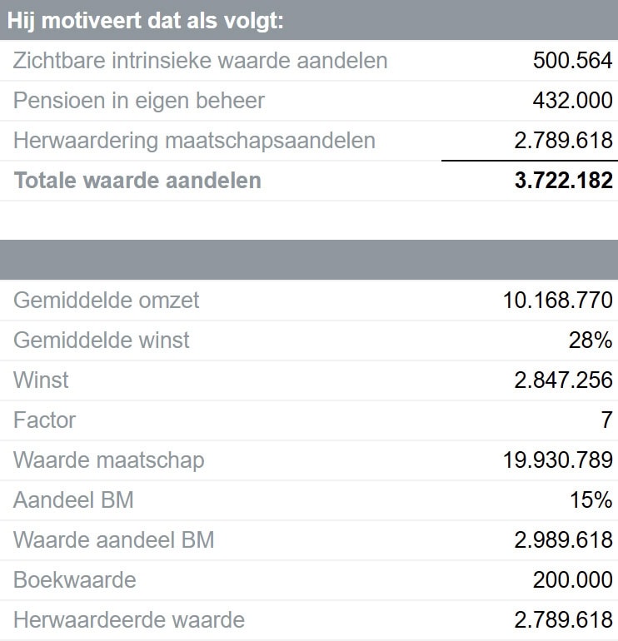Click the bold total 3.722.182
Screen dimensions: 618x641
click(563, 181)
